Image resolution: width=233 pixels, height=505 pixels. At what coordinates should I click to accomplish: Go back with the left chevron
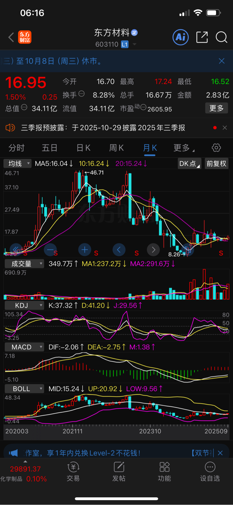pyautogui.click(x=11, y=37)
